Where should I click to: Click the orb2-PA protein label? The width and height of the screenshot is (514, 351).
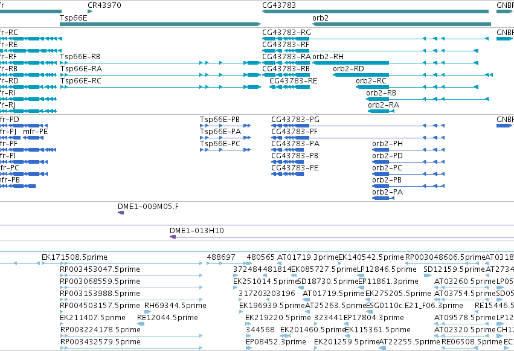coord(388,192)
